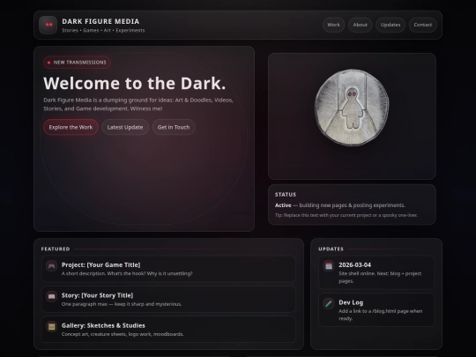Click the game controller icon
This screenshot has height=357, width=476.
coord(52,266)
